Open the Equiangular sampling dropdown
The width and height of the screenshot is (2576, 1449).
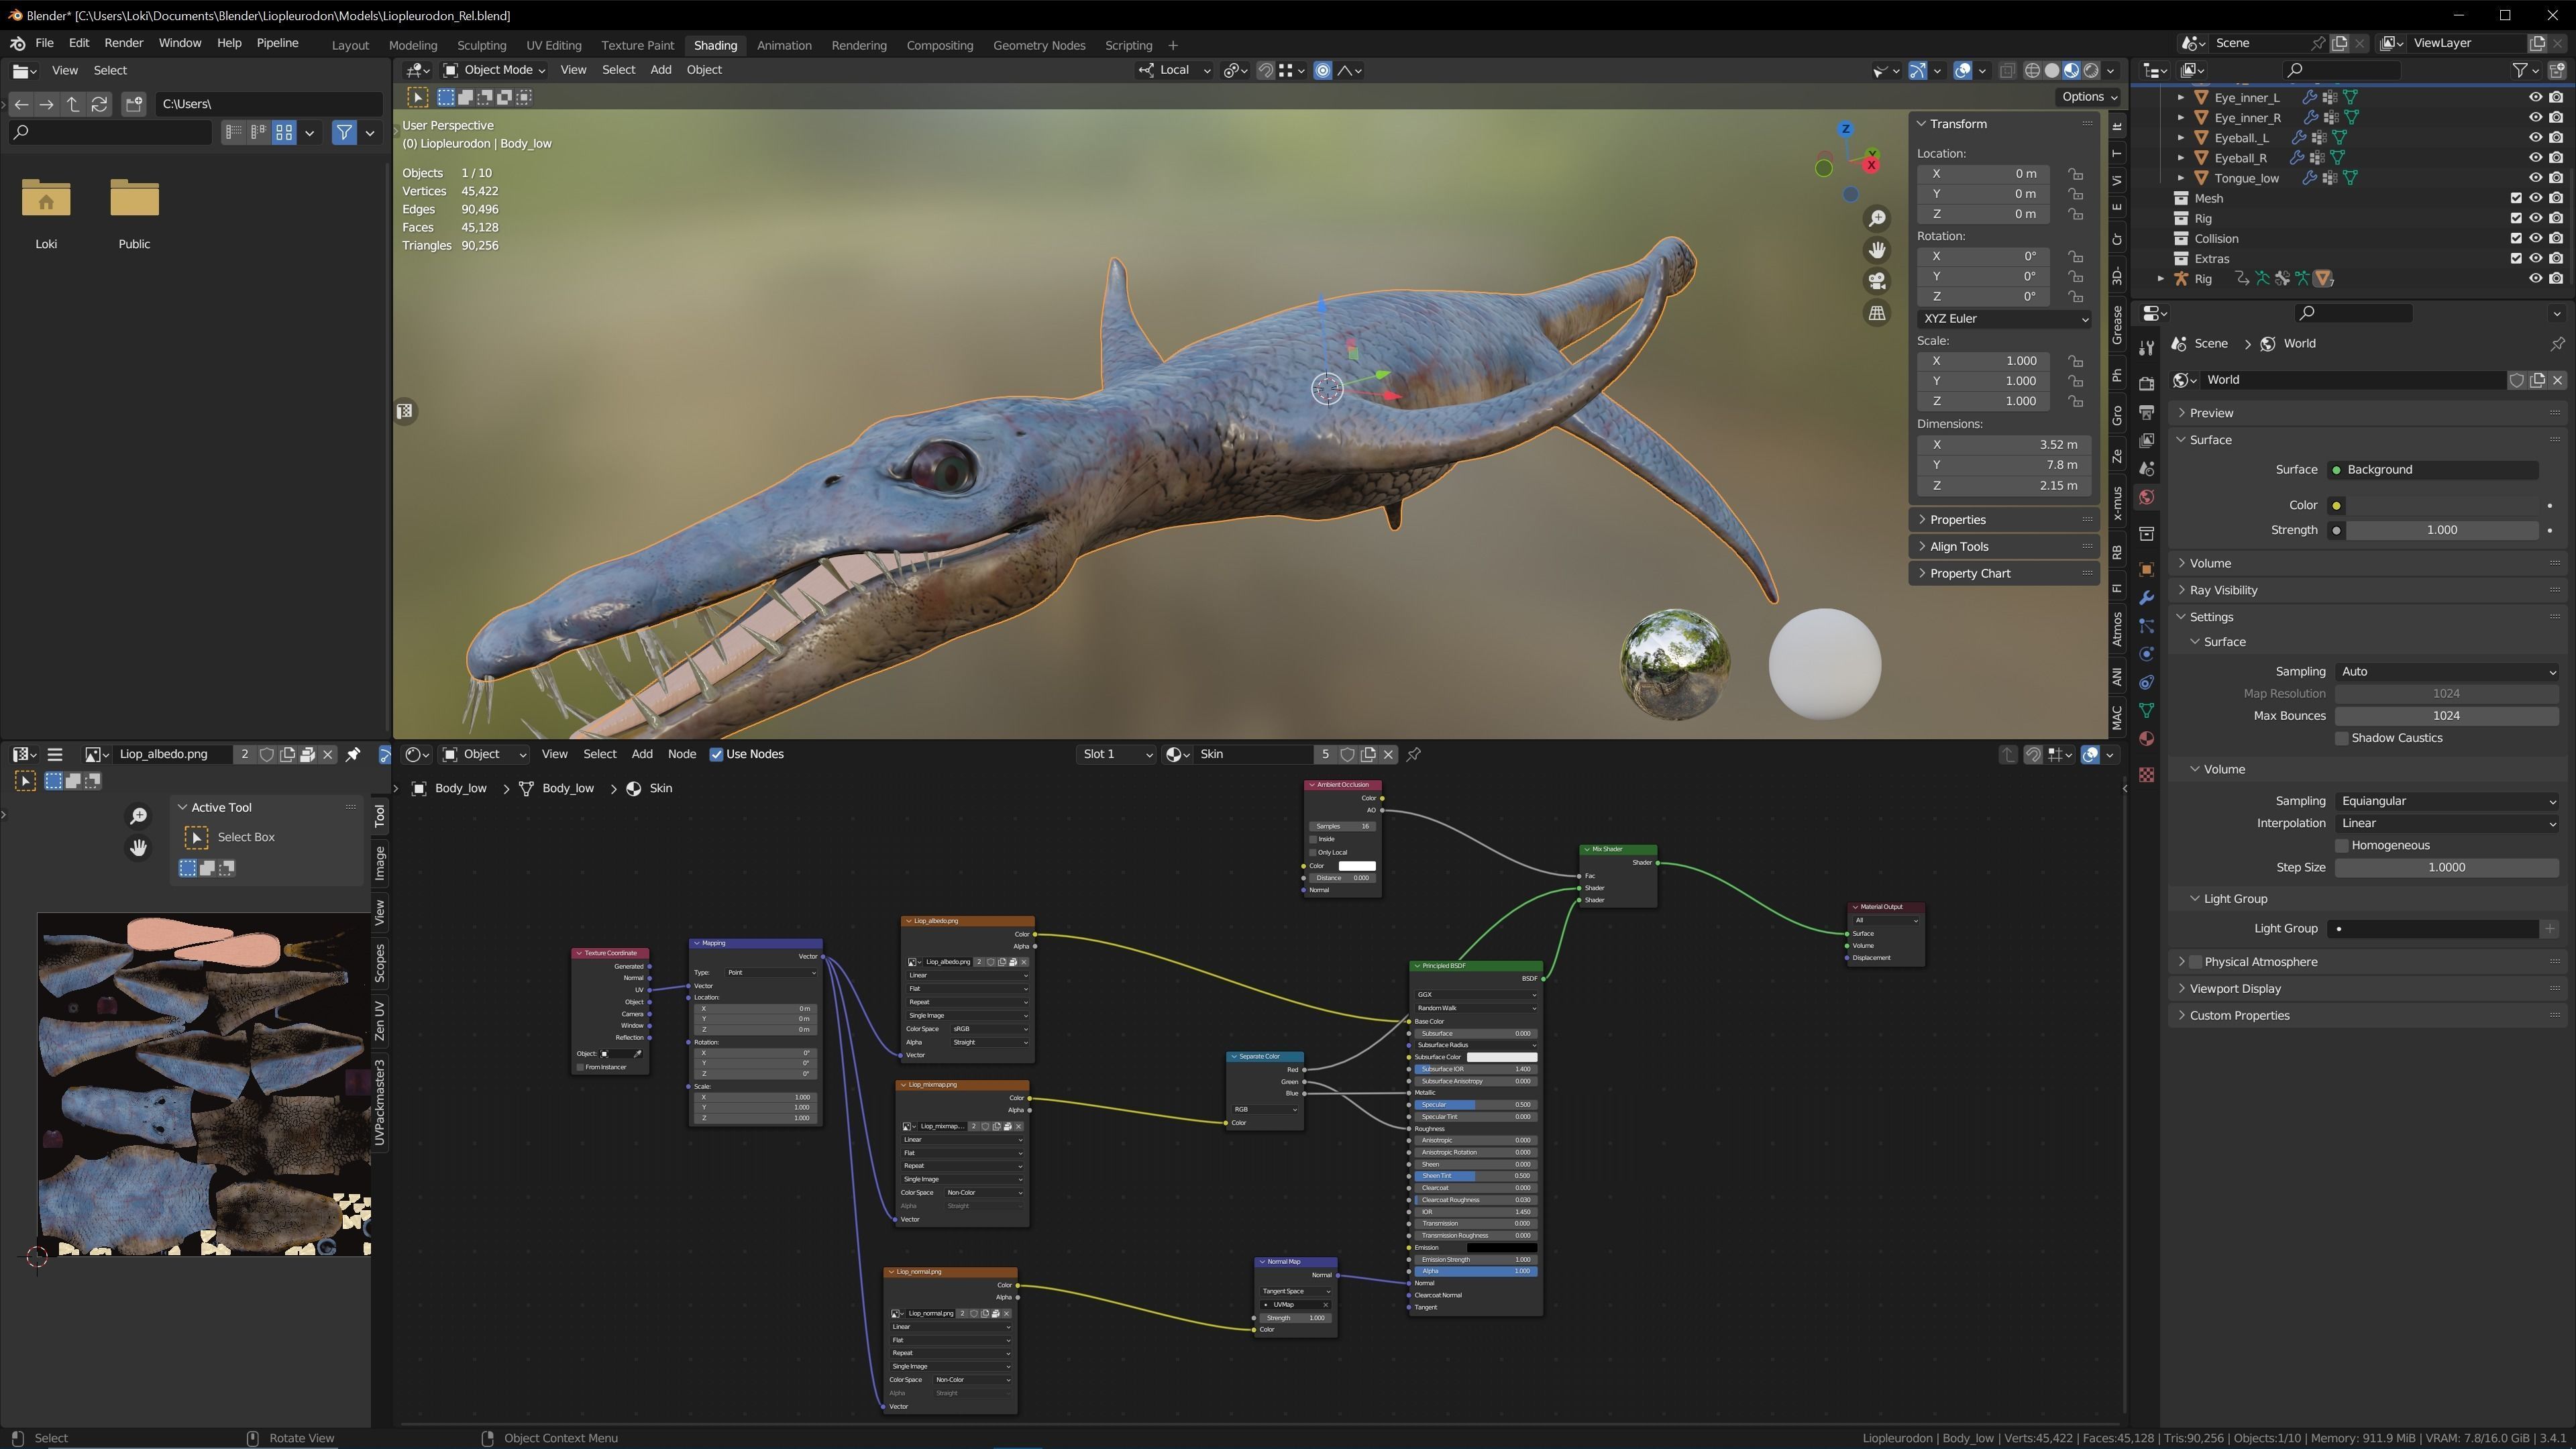[x=2447, y=801]
